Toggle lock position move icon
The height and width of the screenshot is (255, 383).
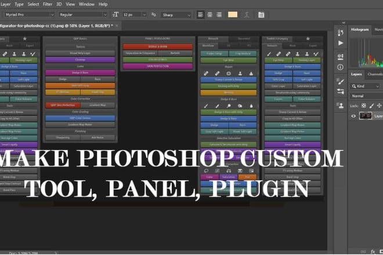(379, 105)
